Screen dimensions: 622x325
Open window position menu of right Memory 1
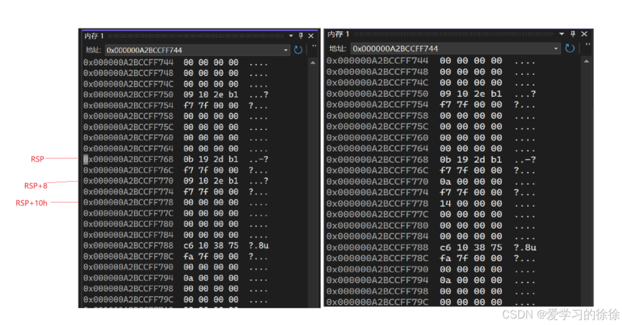point(561,34)
